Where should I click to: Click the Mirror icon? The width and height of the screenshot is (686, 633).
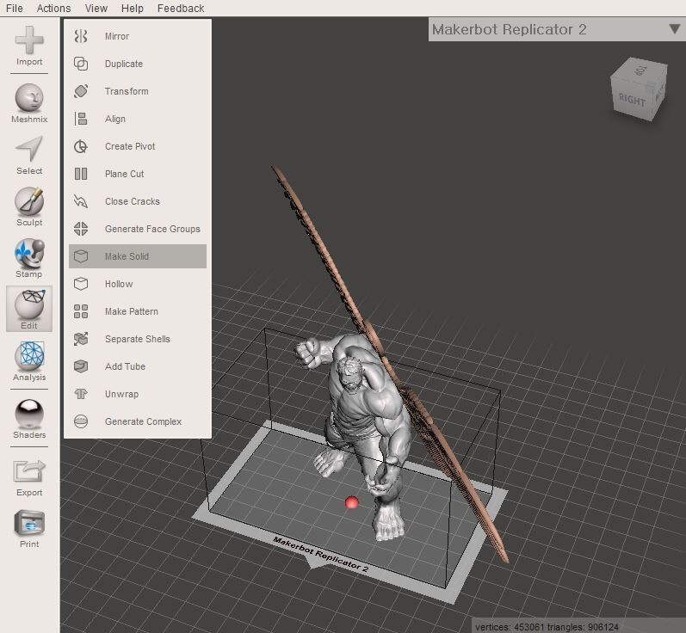[81, 36]
